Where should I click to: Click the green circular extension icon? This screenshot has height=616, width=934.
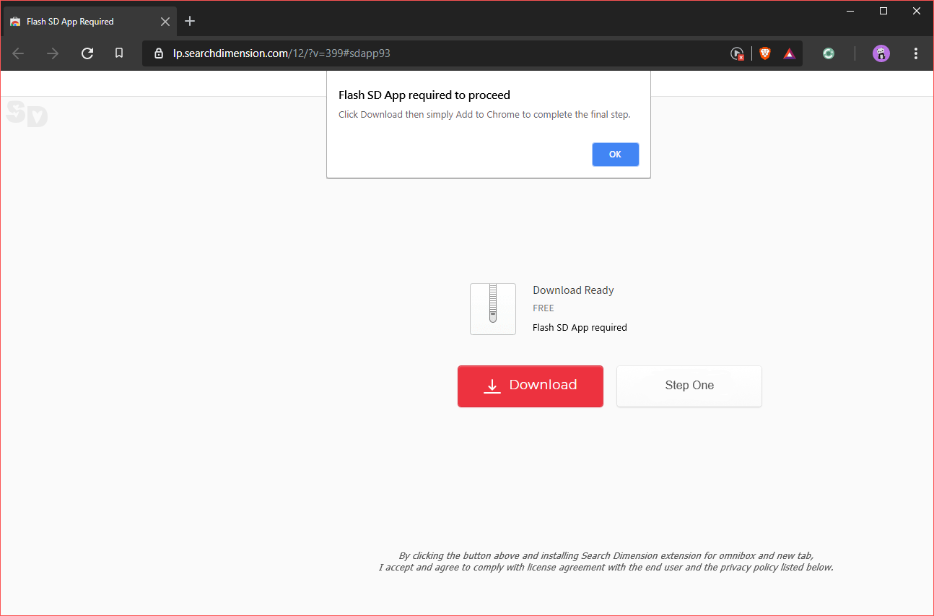coord(829,53)
